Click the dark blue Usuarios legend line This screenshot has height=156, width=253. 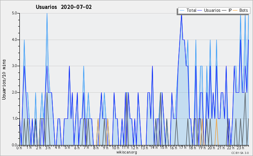[200, 10]
